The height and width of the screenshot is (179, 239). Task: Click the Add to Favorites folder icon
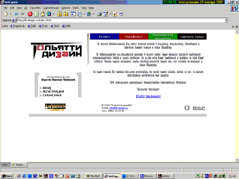click(60, 14)
